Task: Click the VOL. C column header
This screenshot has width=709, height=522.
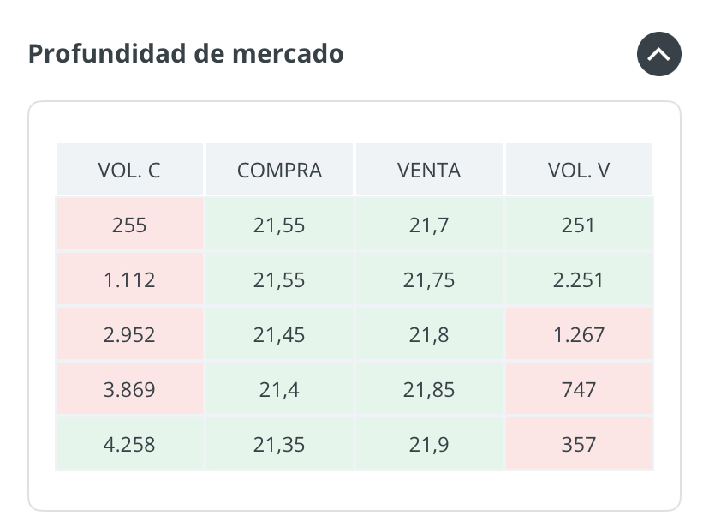Action: tap(129, 170)
